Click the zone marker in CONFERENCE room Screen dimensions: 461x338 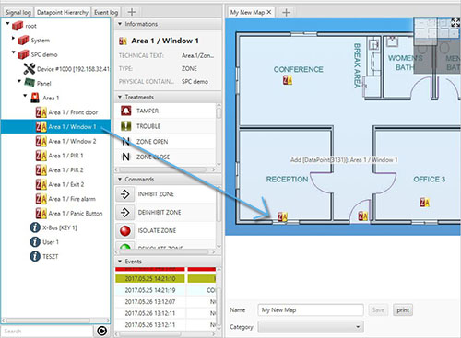288,80
